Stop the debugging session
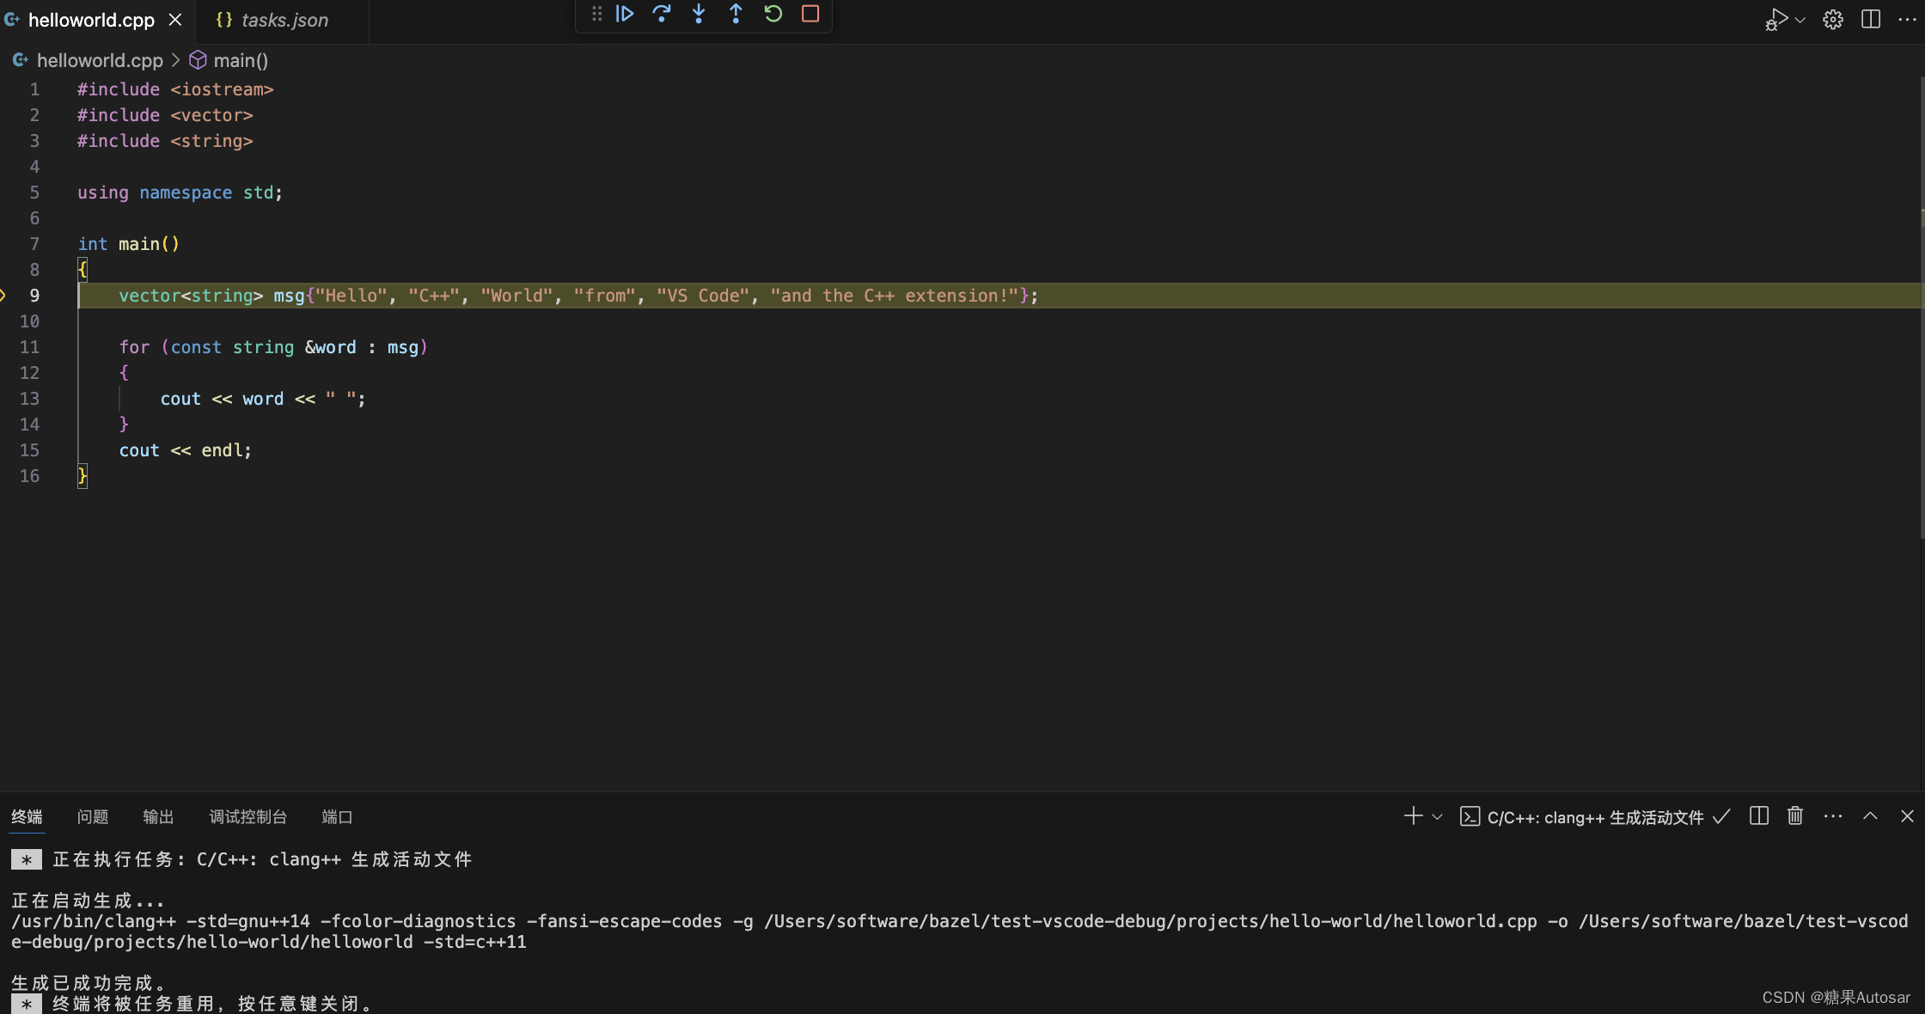The width and height of the screenshot is (1925, 1014). 810,14
